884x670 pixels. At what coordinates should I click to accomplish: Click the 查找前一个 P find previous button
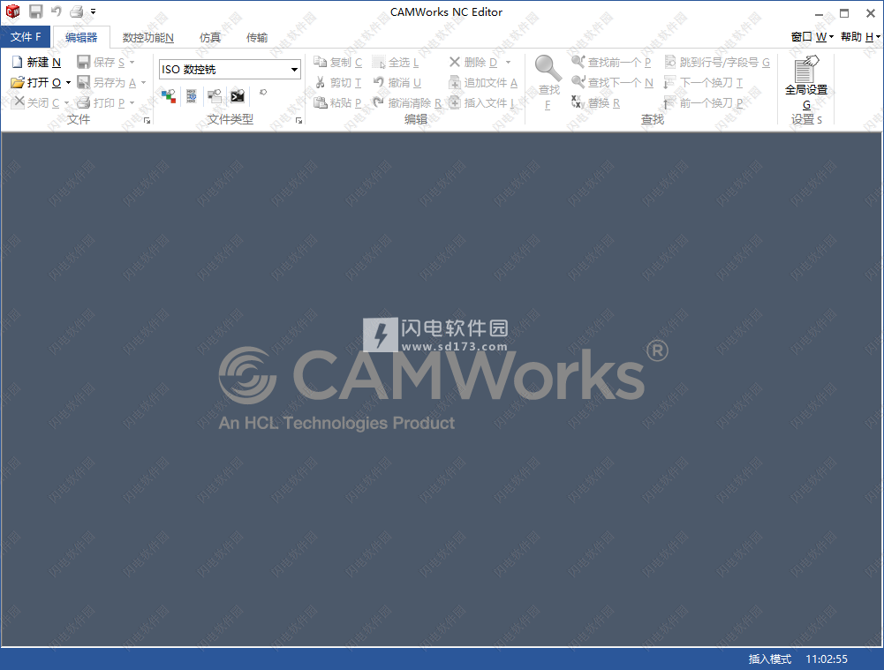click(611, 63)
